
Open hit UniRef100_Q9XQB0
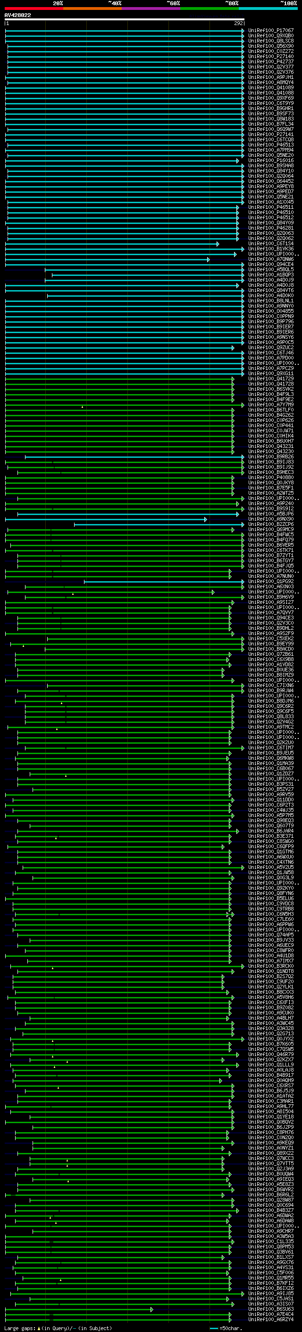coord(270,36)
